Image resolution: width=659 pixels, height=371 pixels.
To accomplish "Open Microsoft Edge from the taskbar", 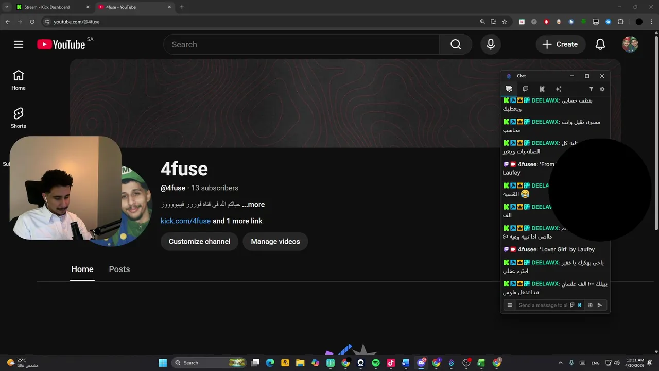I will tap(270, 363).
